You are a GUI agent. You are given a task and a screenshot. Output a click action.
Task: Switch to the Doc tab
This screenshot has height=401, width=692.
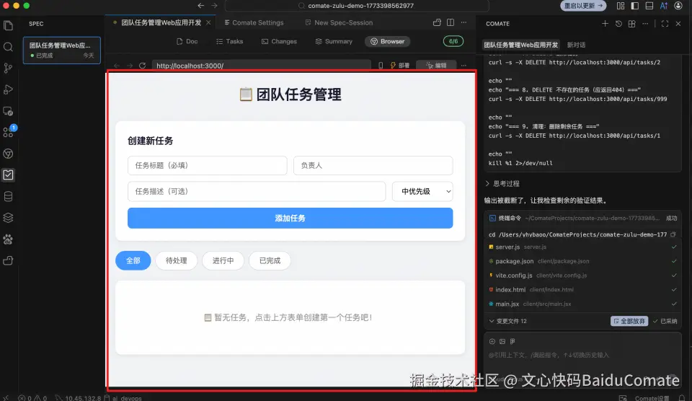[x=187, y=42]
